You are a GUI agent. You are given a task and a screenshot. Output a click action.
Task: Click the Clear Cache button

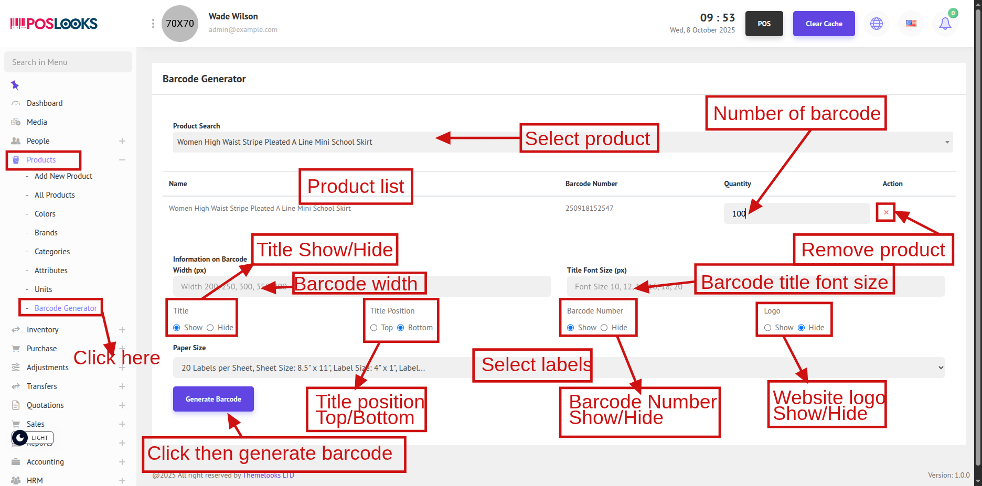tap(824, 24)
